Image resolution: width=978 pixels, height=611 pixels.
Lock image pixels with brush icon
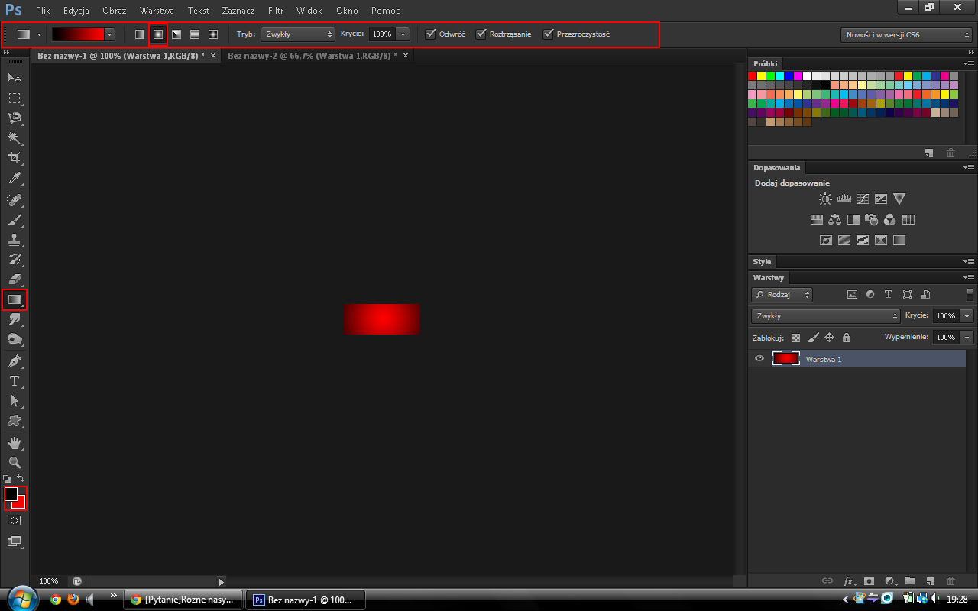[x=812, y=337]
